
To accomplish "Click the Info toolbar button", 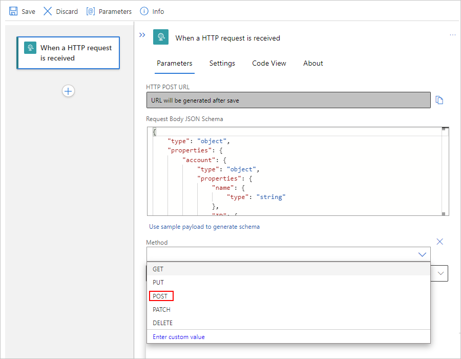I will (152, 11).
